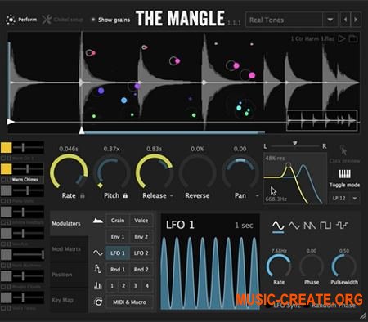Click the white playhead triangle at waveform left edge
Screen dimensions: 368x322
click(x=11, y=122)
